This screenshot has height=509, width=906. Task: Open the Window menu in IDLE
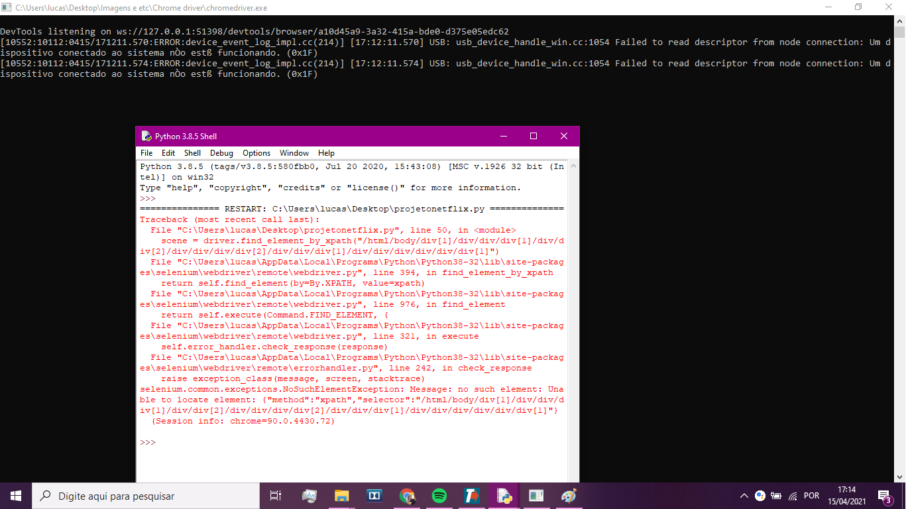(294, 153)
